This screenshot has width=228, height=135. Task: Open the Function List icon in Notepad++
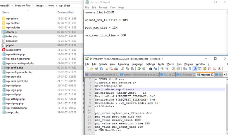pos(210,69)
